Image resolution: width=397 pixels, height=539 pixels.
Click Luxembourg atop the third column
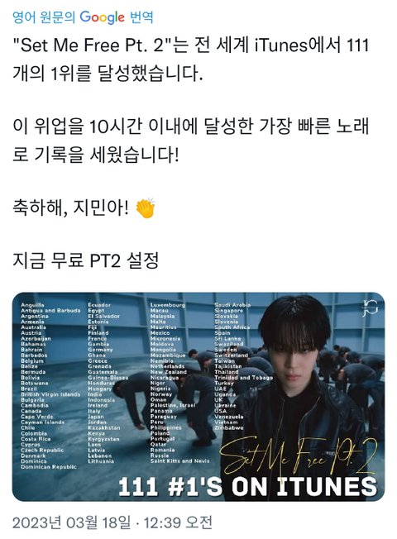[x=168, y=305]
